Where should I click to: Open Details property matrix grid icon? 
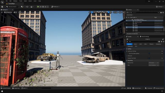point(159,42)
